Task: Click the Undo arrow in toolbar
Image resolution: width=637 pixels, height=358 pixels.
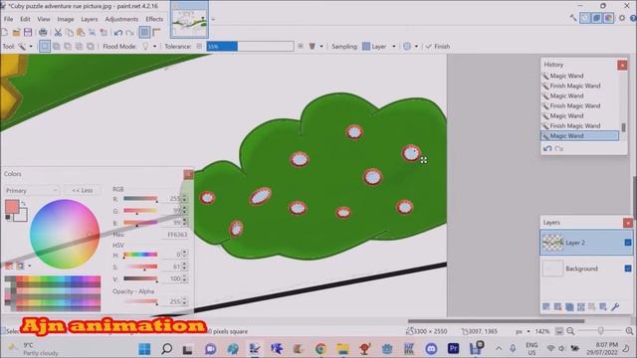Action: tap(118, 32)
